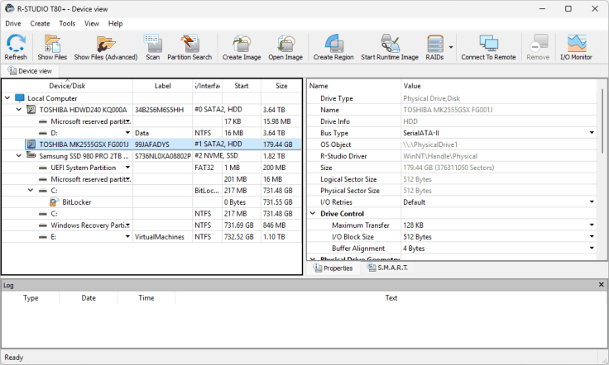Open the UEFI System Partition row dropdown
The width and height of the screenshot is (609, 365).
coord(127,168)
